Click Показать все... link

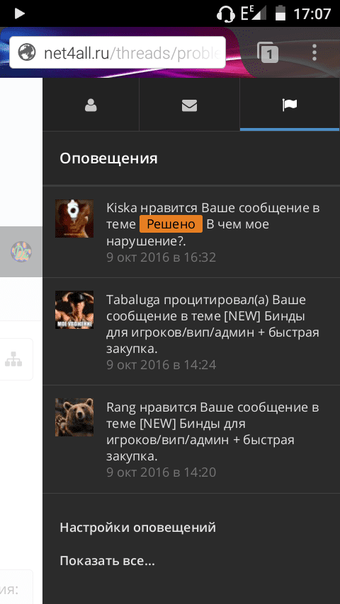tap(107, 561)
